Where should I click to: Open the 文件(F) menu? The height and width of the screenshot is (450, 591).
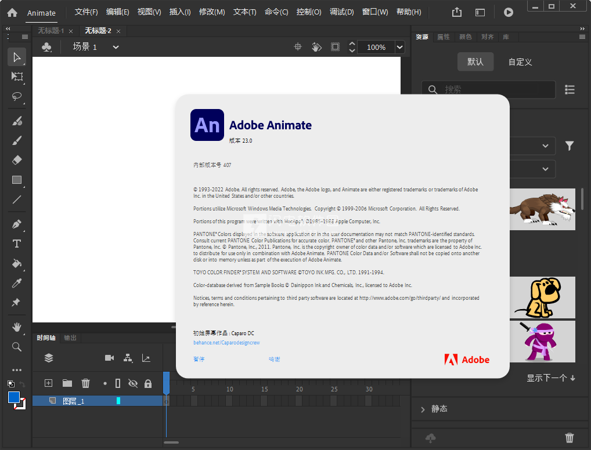[87, 12]
